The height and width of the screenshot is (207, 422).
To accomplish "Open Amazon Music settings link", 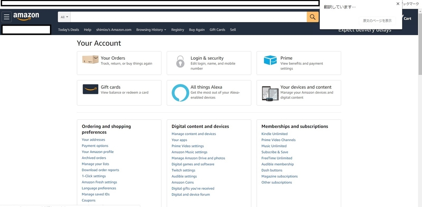I will pos(189,152).
